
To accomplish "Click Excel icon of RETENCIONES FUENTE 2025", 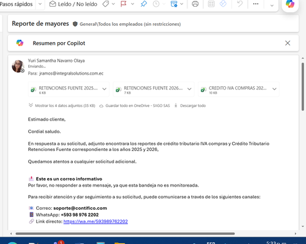I will tap(33, 89).
